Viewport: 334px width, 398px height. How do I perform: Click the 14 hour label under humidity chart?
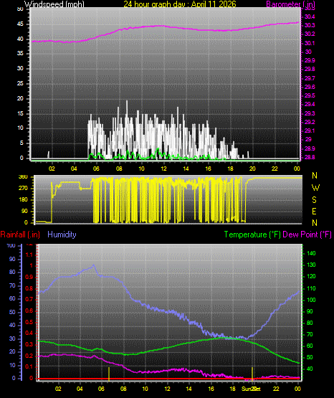[189, 389]
